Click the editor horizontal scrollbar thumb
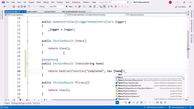This screenshot has width=194, height=109. point(84,100)
